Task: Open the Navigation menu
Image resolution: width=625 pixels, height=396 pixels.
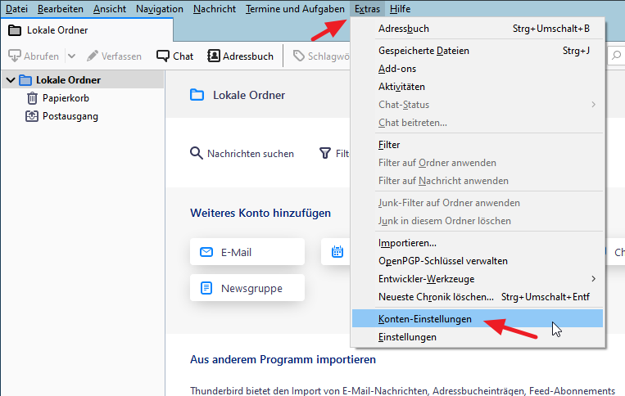Action: (x=160, y=9)
